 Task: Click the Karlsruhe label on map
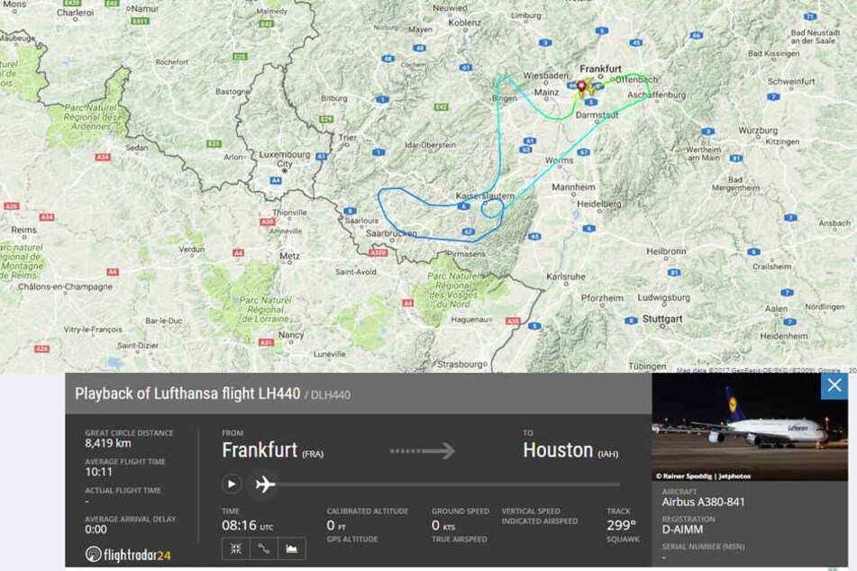click(x=566, y=276)
